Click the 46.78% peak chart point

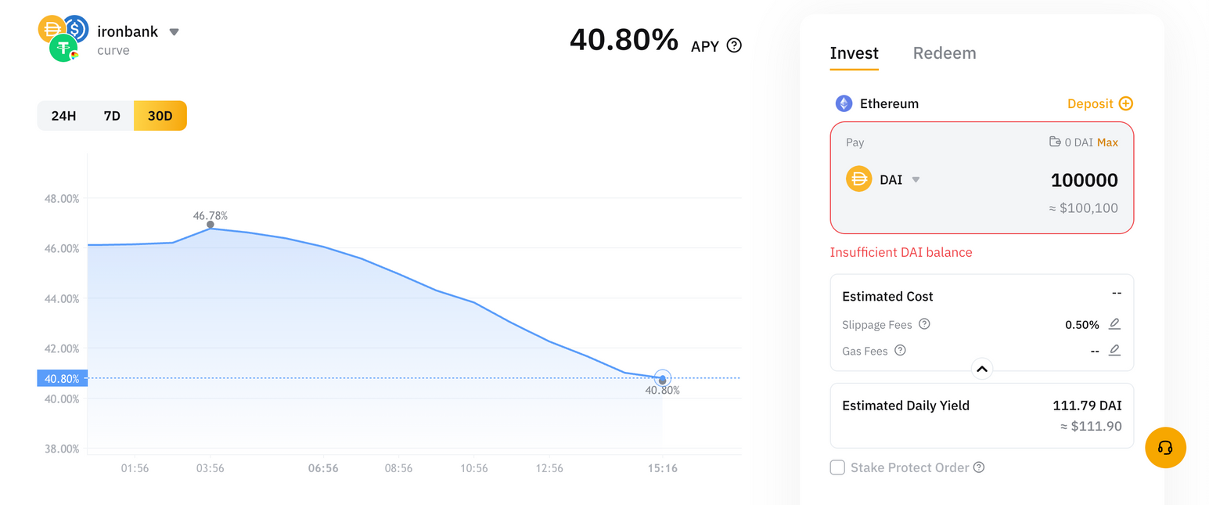pyautogui.click(x=210, y=225)
